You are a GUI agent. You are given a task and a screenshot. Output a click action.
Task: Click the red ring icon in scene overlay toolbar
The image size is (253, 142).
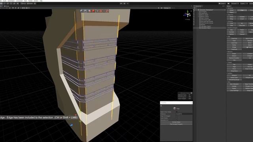(101, 11)
